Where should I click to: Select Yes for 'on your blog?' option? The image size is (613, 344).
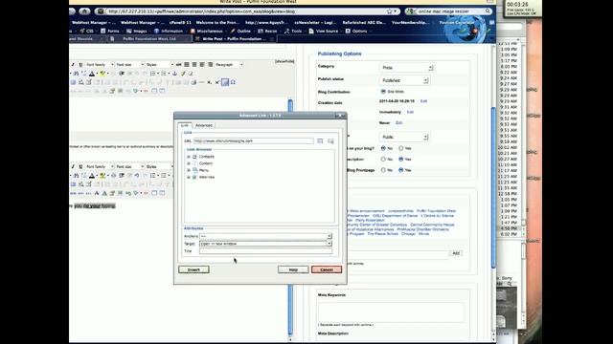[x=400, y=148]
